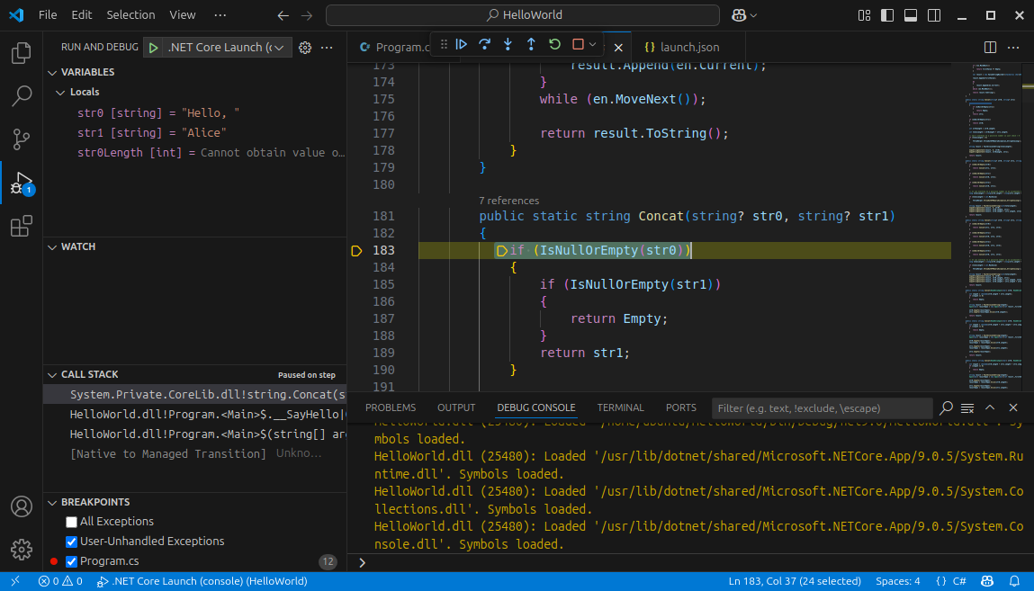Open the Edit menu
The width and height of the screenshot is (1034, 591).
click(82, 14)
